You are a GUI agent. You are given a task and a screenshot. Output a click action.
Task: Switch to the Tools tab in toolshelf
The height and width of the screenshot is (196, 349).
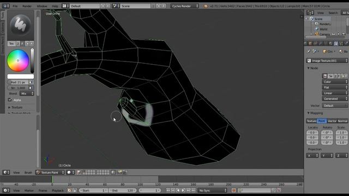click(x=3, y=16)
